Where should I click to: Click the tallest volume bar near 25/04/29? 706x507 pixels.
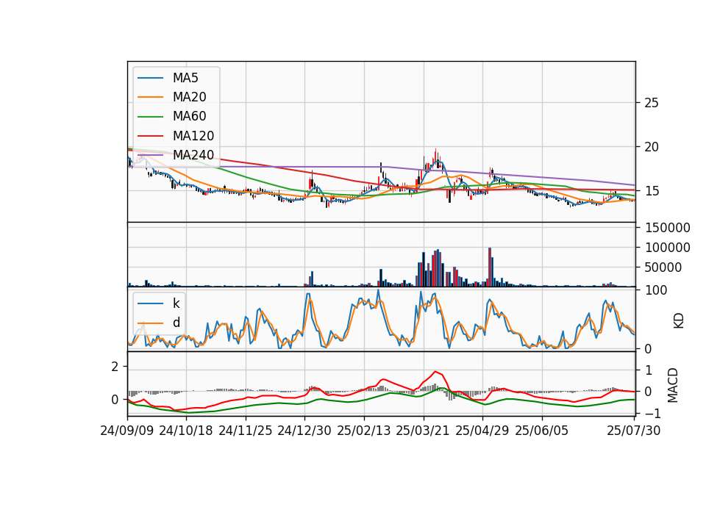(490, 267)
